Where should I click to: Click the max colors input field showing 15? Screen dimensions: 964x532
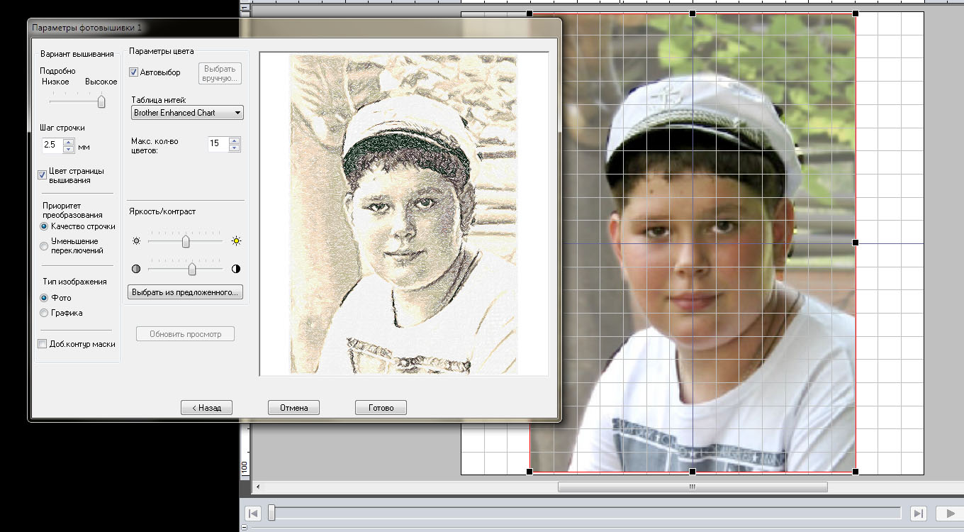click(218, 144)
